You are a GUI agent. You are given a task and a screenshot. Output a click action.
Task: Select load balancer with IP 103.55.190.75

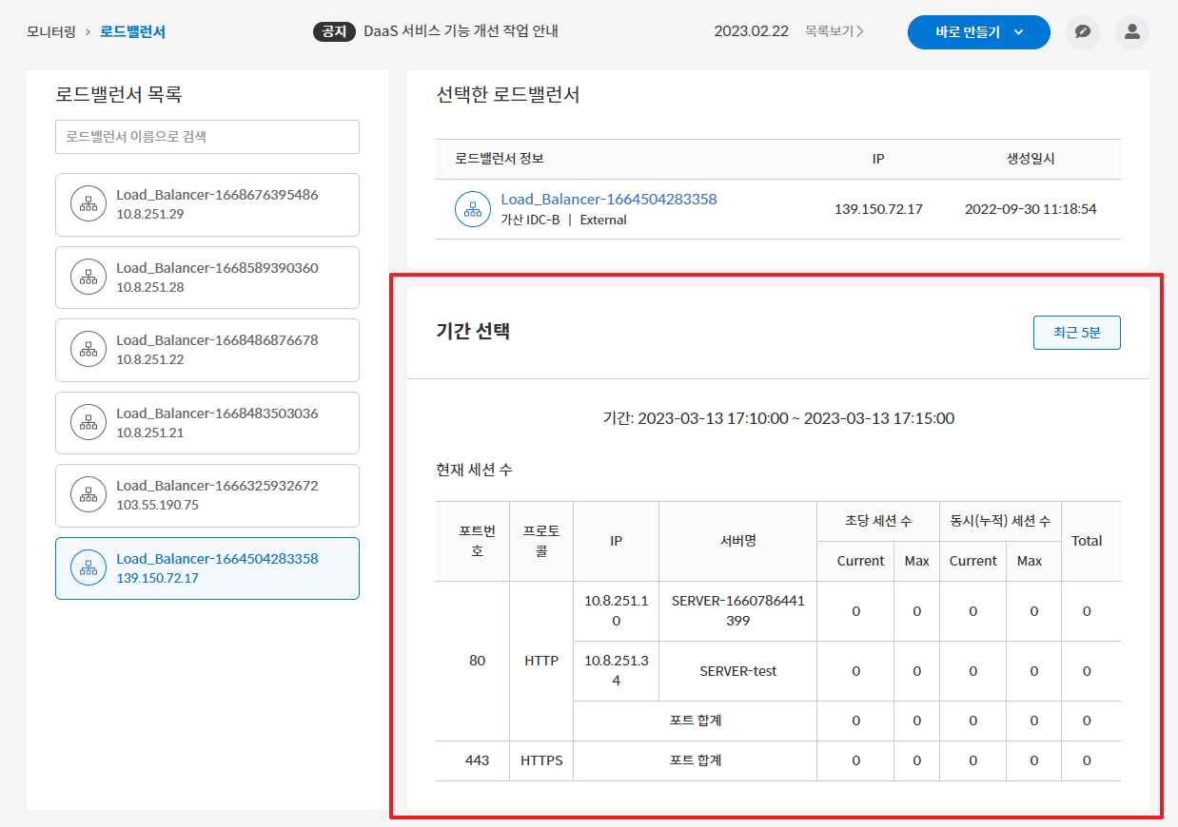207,495
